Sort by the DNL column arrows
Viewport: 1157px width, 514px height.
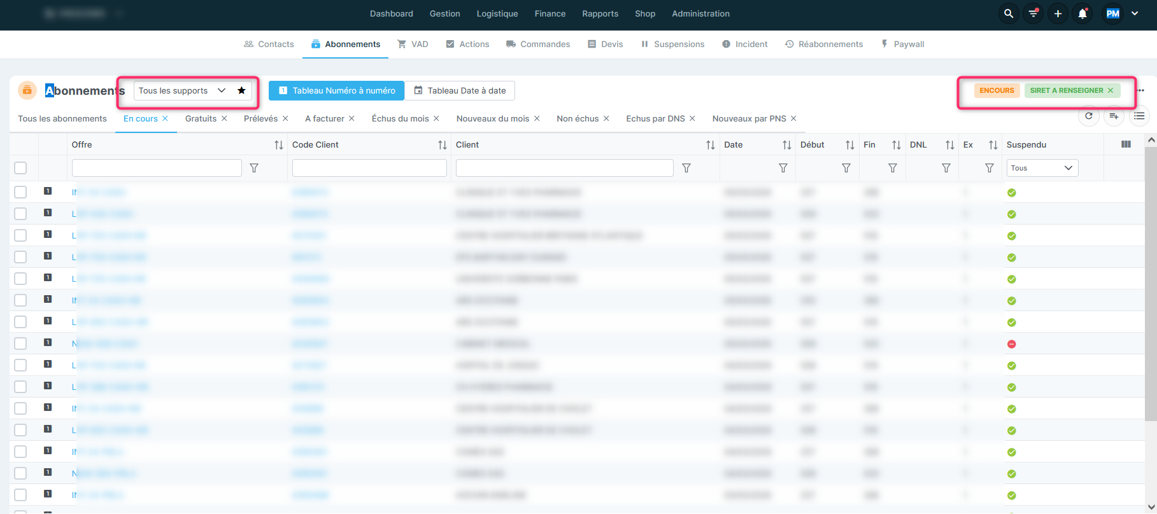[950, 145]
